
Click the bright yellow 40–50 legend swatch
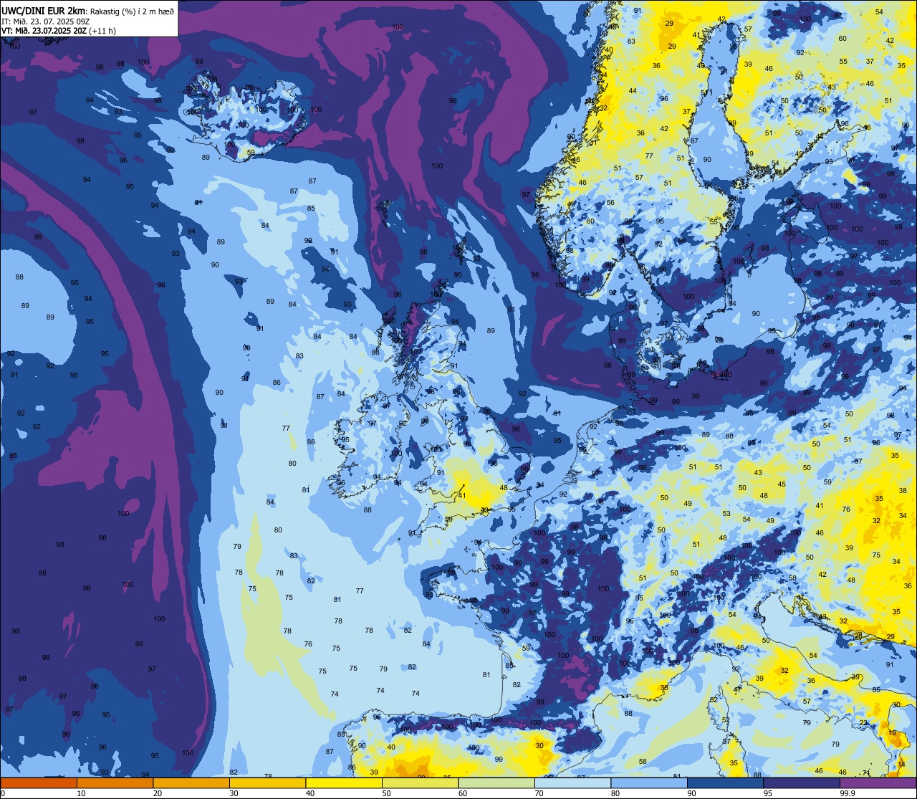click(x=344, y=783)
